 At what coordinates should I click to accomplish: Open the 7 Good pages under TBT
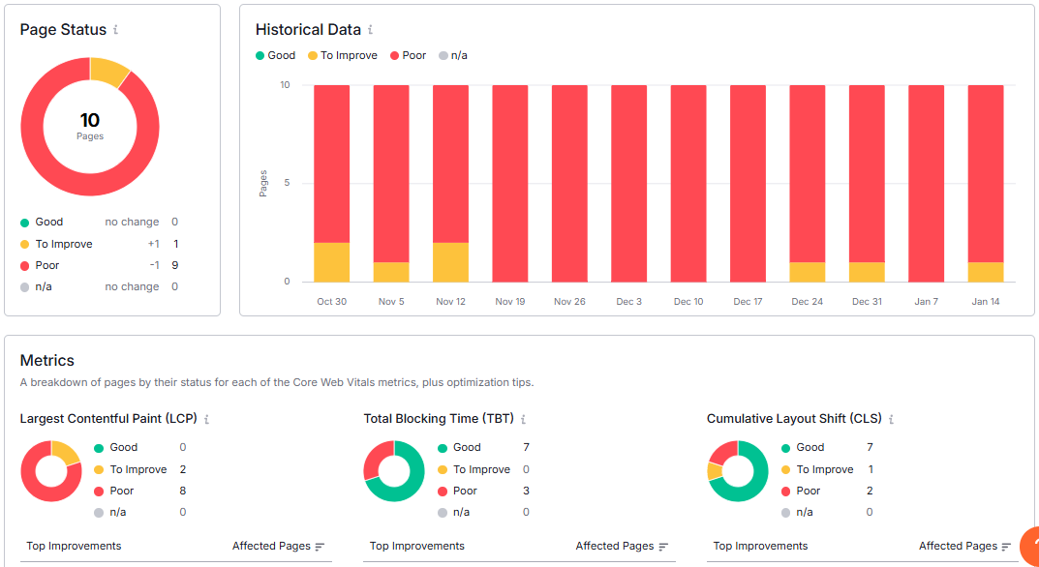pos(526,447)
